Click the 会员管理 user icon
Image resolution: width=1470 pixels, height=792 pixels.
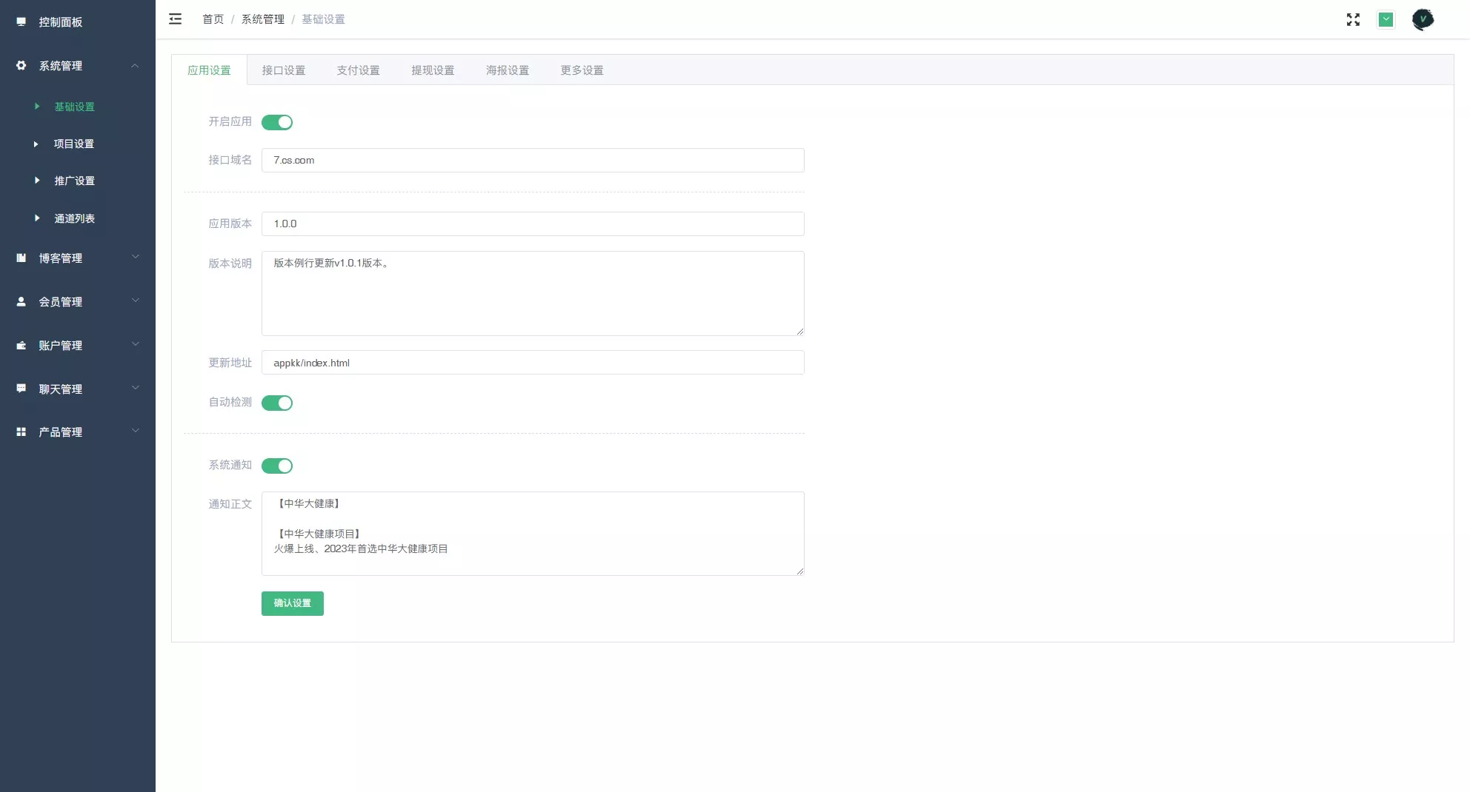click(x=21, y=302)
